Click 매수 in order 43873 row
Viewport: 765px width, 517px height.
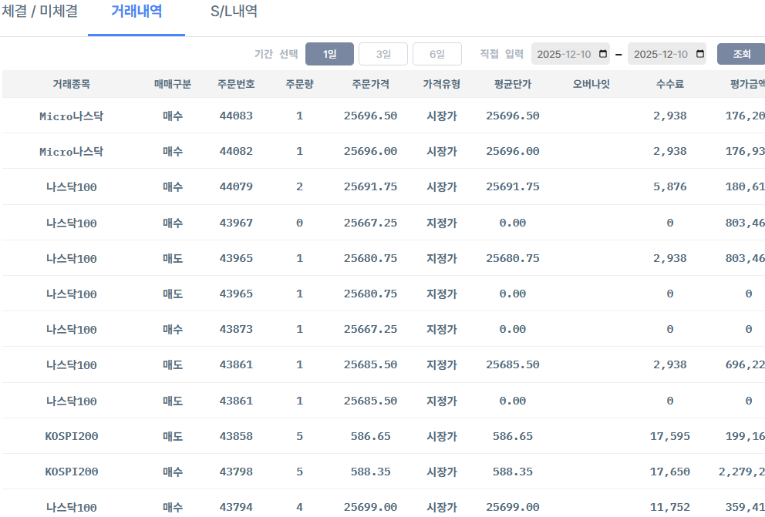click(173, 329)
